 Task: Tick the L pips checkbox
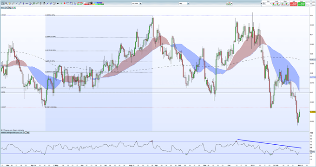[x=307, y=5]
